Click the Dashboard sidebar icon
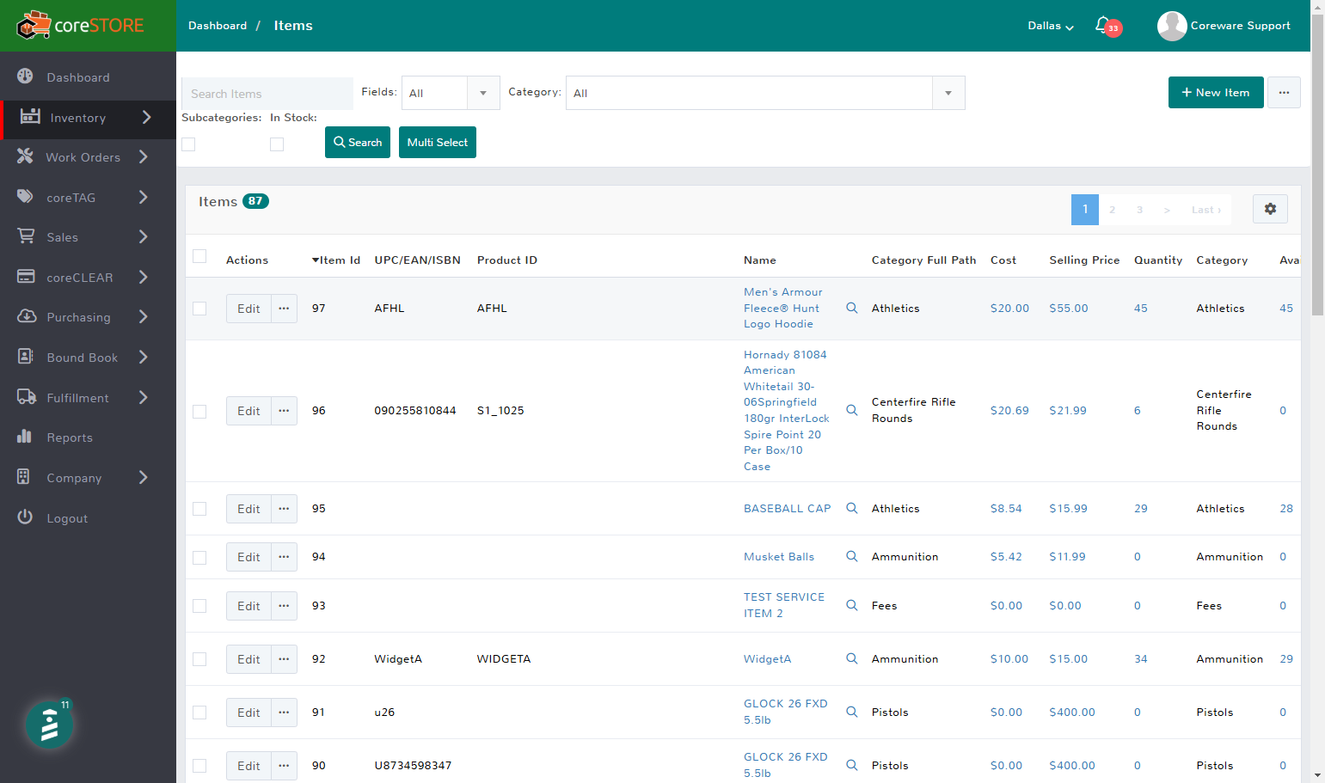The height and width of the screenshot is (783, 1325). (25, 76)
